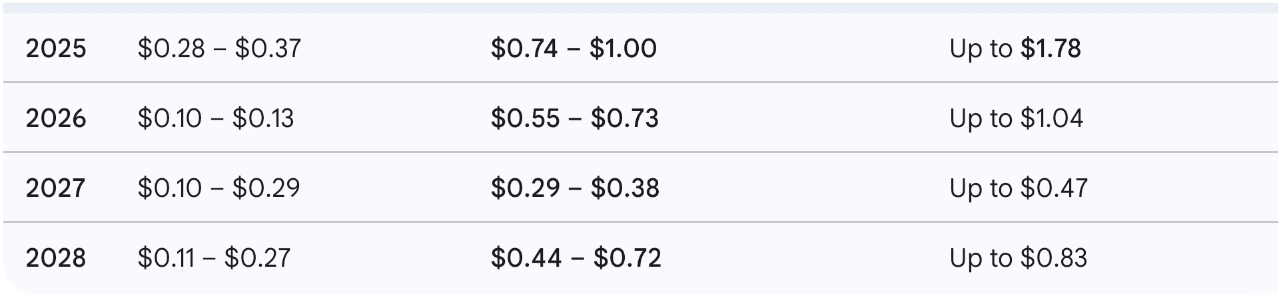This screenshot has height=294, width=1285.
Task: Click the Up to $0.83 cell
Action: [x=1019, y=258]
